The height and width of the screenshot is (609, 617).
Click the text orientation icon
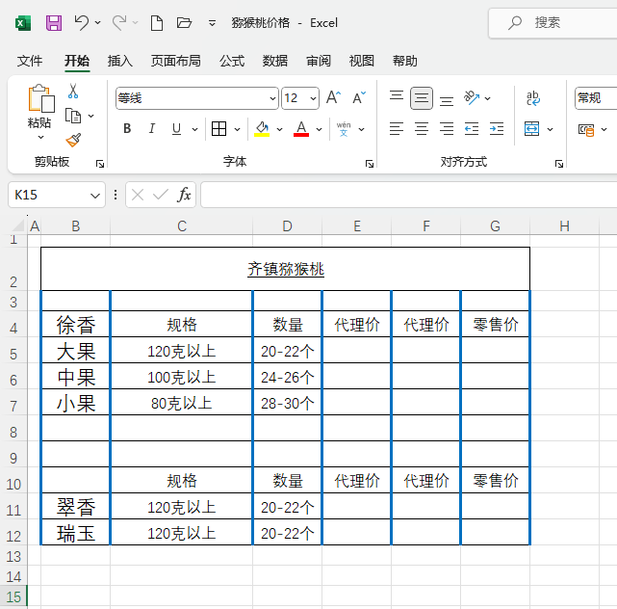coord(472,97)
